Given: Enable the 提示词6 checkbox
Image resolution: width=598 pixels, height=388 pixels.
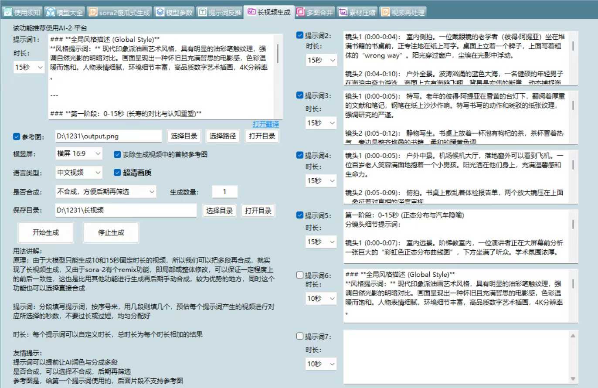Looking at the screenshot, I should [300, 275].
